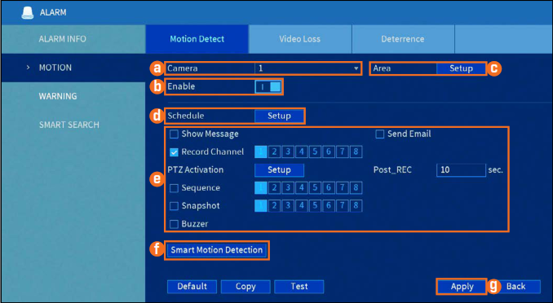The image size is (553, 303).
Task: Tick the Buzzer checkbox
Action: [174, 224]
